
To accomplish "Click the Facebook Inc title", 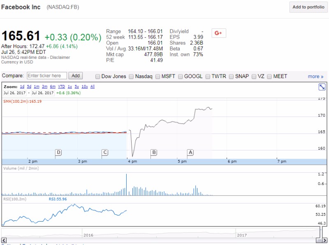I will click(21, 7).
